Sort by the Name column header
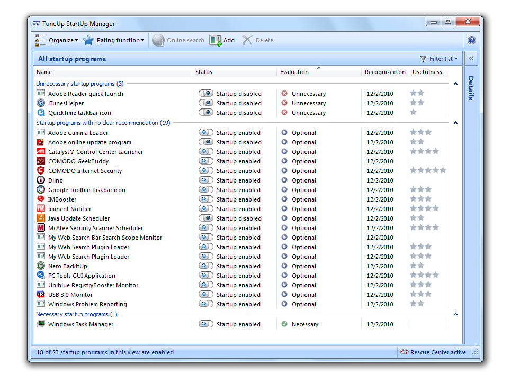Screen dimensions: 511x383 coord(113,72)
